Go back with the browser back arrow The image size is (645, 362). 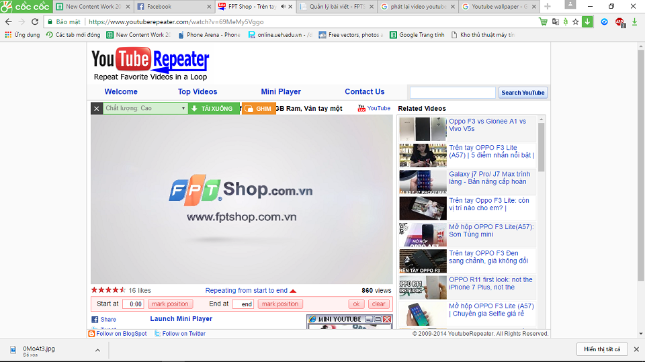tap(9, 21)
